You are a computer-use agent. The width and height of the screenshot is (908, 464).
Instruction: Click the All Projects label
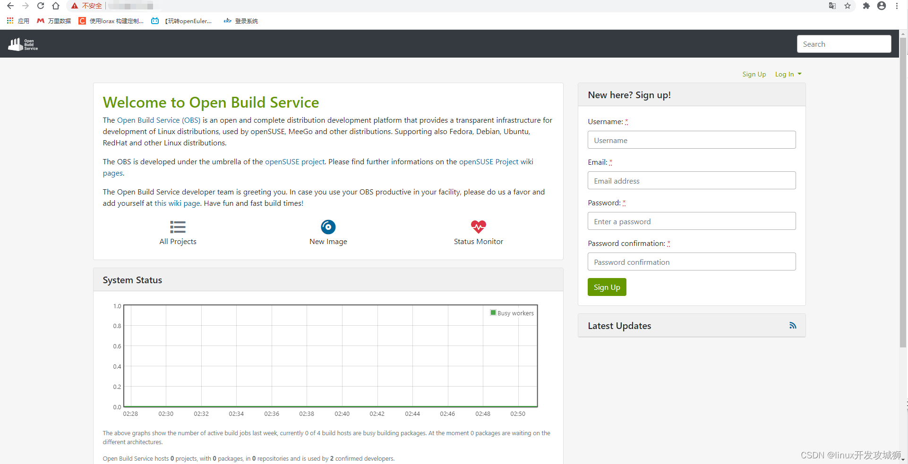178,242
